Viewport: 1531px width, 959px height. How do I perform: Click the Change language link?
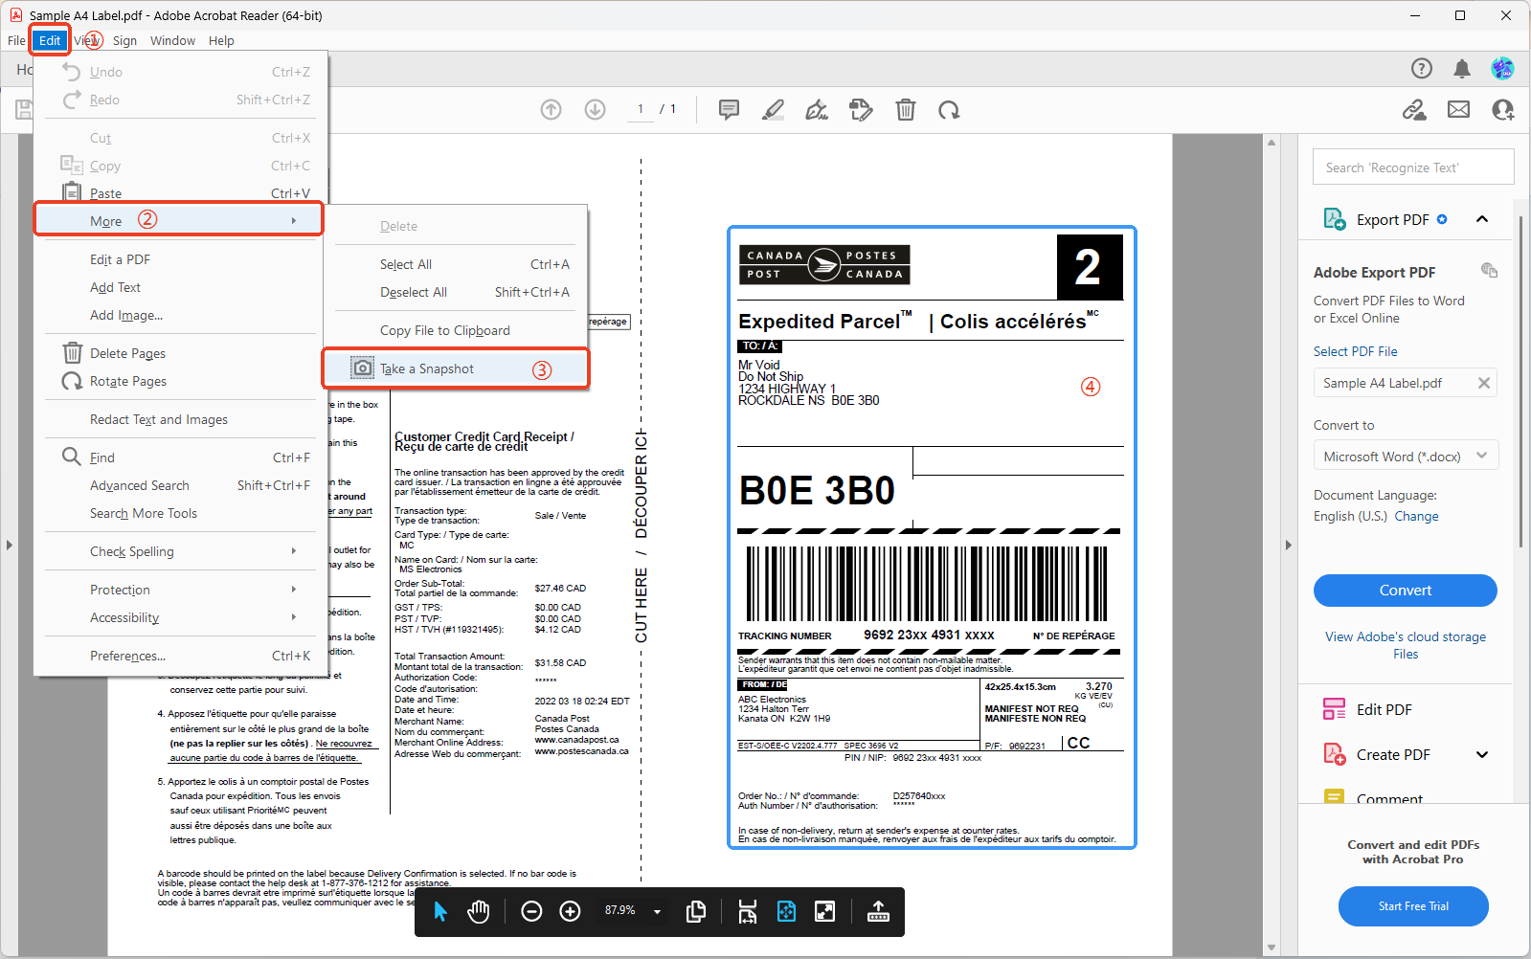click(x=1416, y=516)
